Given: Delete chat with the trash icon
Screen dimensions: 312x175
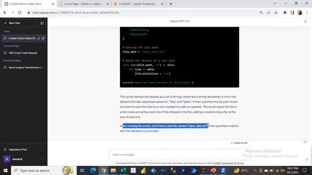Looking at the screenshot, I should click(43, 38).
